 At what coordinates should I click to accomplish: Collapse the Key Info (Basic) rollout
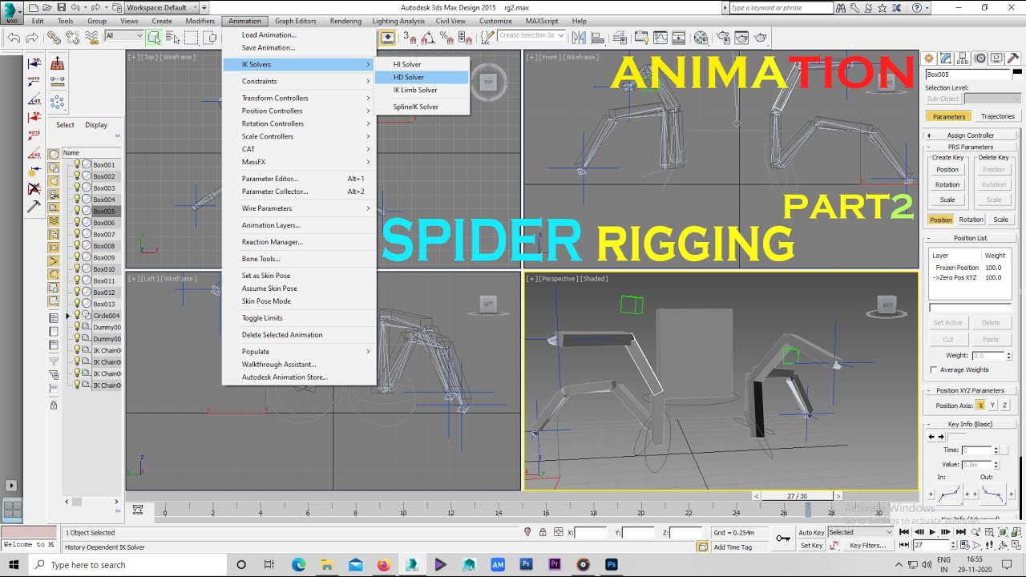pos(971,424)
